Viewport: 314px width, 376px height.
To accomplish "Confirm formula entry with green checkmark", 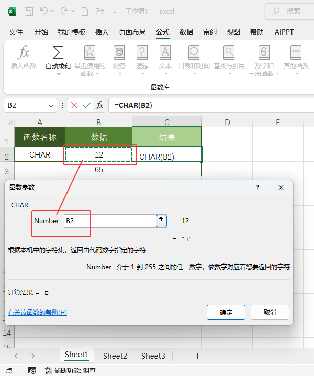I will click(x=87, y=105).
